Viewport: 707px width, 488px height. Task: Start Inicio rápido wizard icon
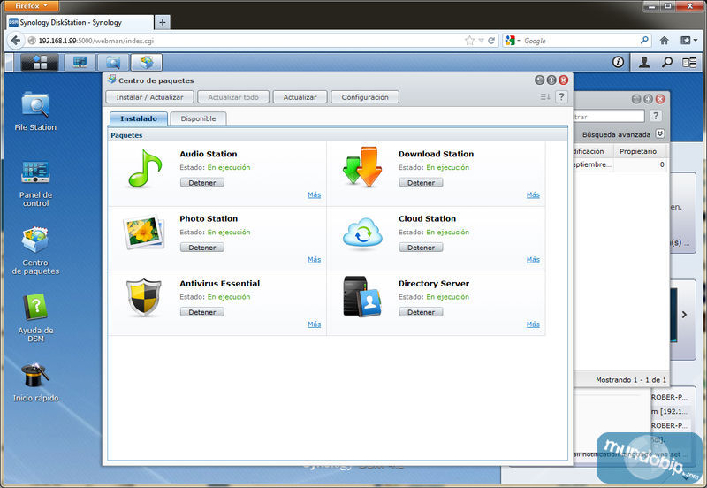tap(35, 382)
